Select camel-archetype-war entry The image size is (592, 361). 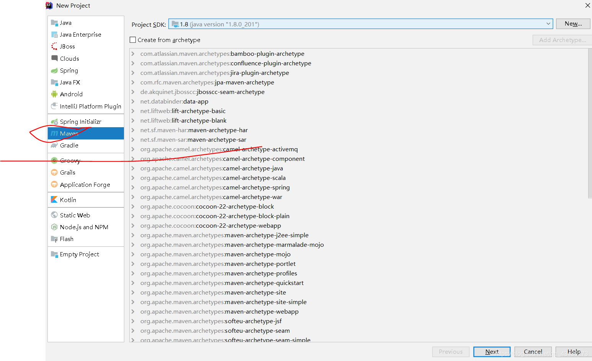tap(211, 197)
